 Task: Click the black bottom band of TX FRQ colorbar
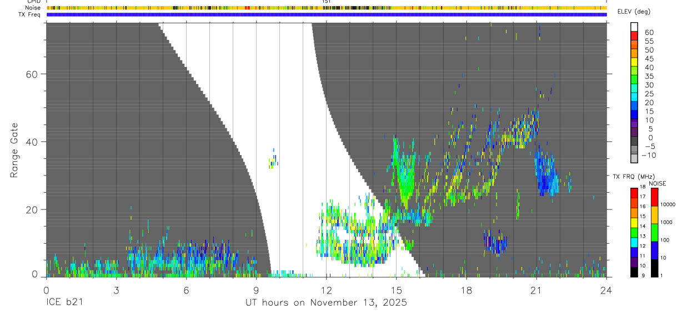tap(634, 272)
